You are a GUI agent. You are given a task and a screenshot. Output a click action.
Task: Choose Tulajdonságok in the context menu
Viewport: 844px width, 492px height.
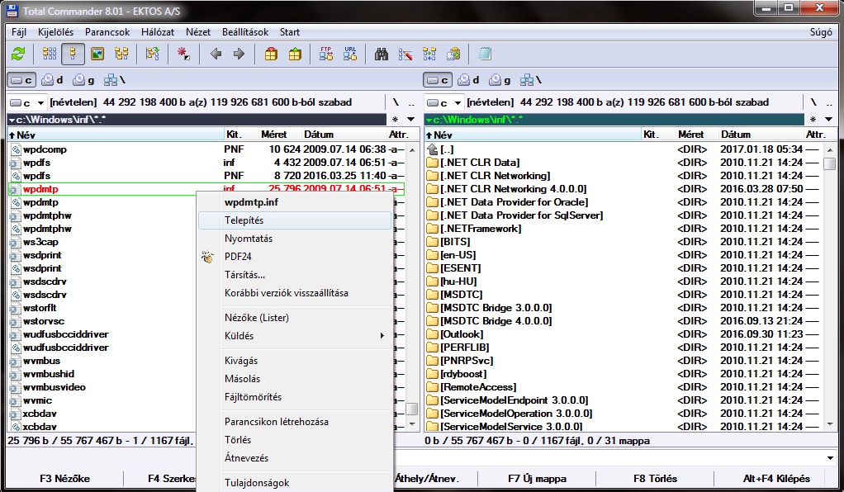pyautogui.click(x=295, y=483)
